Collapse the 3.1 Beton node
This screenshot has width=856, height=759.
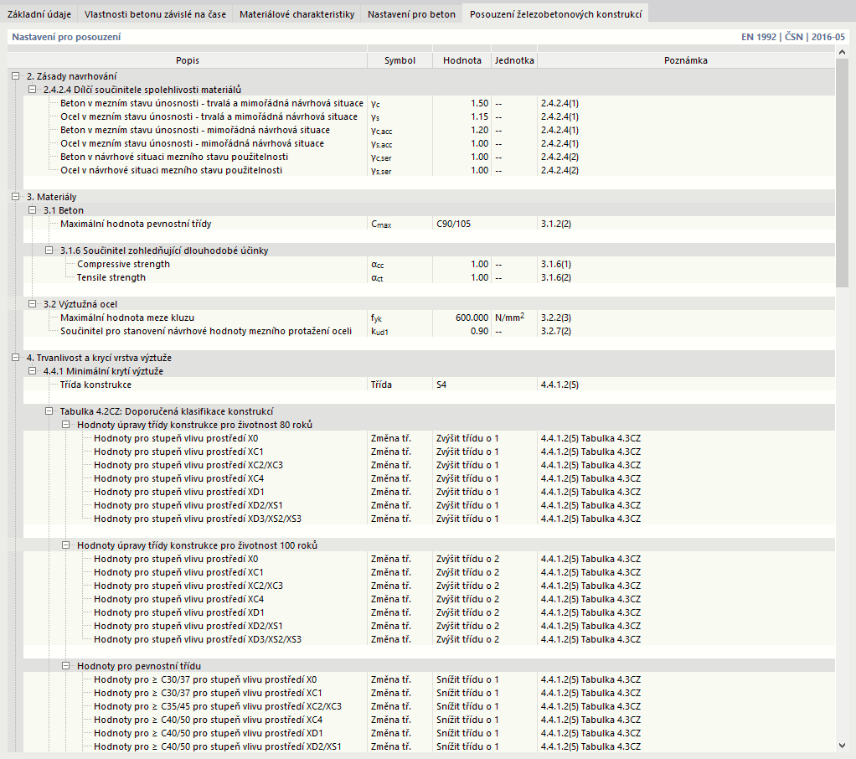[x=32, y=210]
